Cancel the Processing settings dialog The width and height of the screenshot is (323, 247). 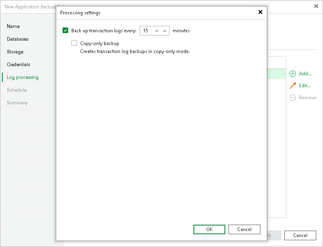click(244, 229)
